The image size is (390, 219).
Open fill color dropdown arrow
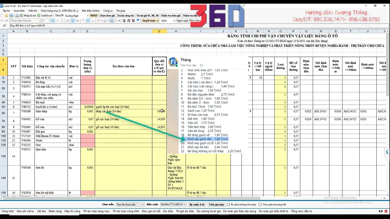[x=101, y=21]
